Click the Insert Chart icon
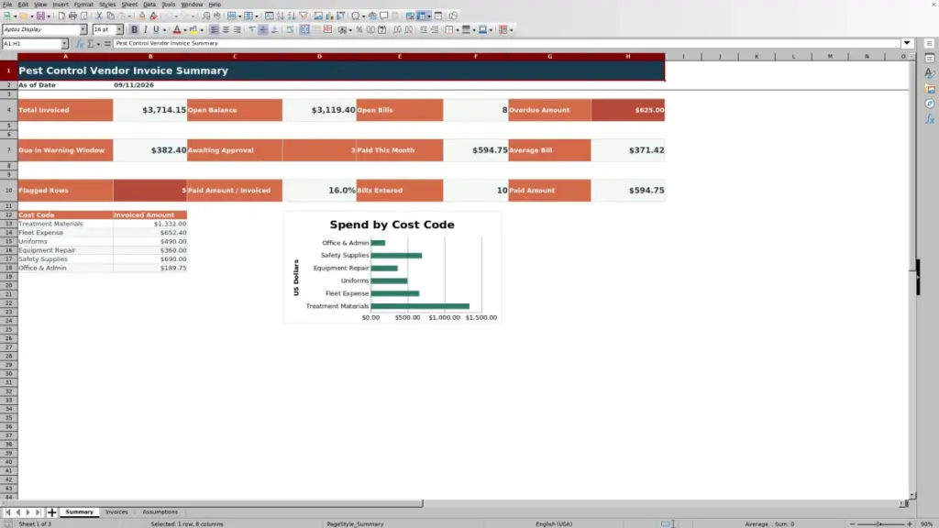The width and height of the screenshot is (939, 528). [x=329, y=16]
